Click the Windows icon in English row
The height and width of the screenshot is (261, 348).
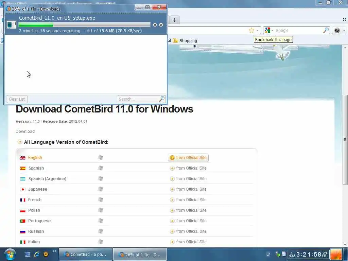click(x=101, y=157)
